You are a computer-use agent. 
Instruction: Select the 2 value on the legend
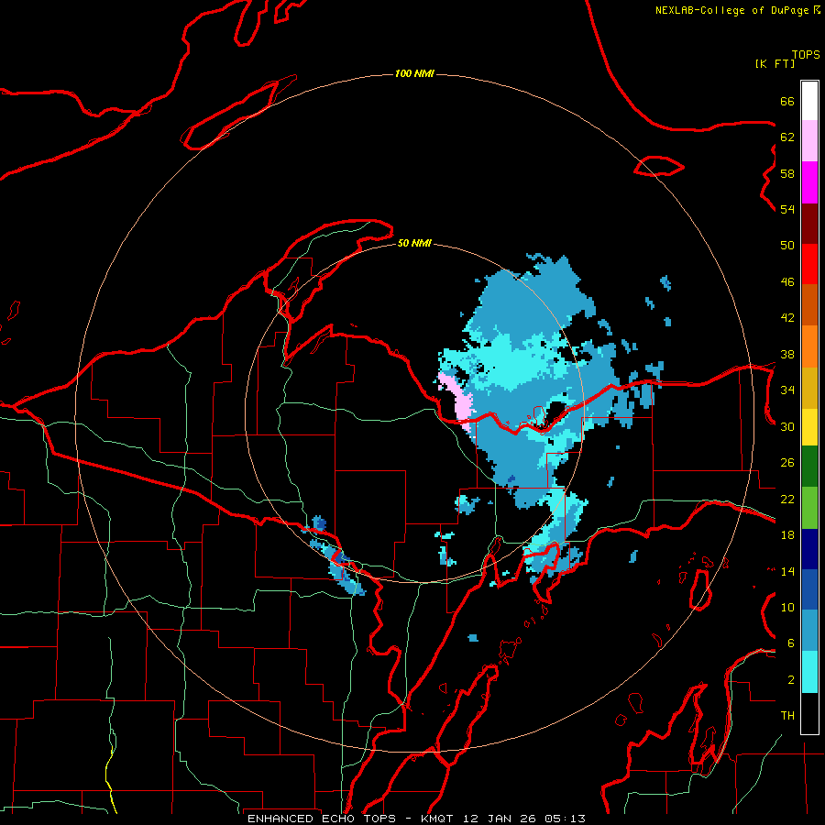(791, 680)
